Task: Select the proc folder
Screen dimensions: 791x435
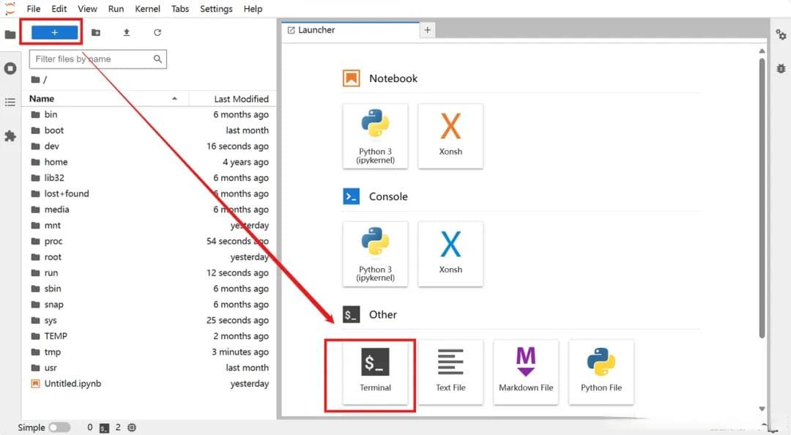Action: 149,241
